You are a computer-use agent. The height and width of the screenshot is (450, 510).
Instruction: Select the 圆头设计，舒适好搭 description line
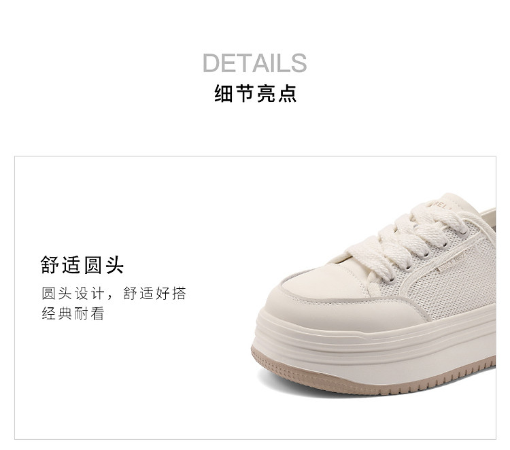[x=114, y=293]
